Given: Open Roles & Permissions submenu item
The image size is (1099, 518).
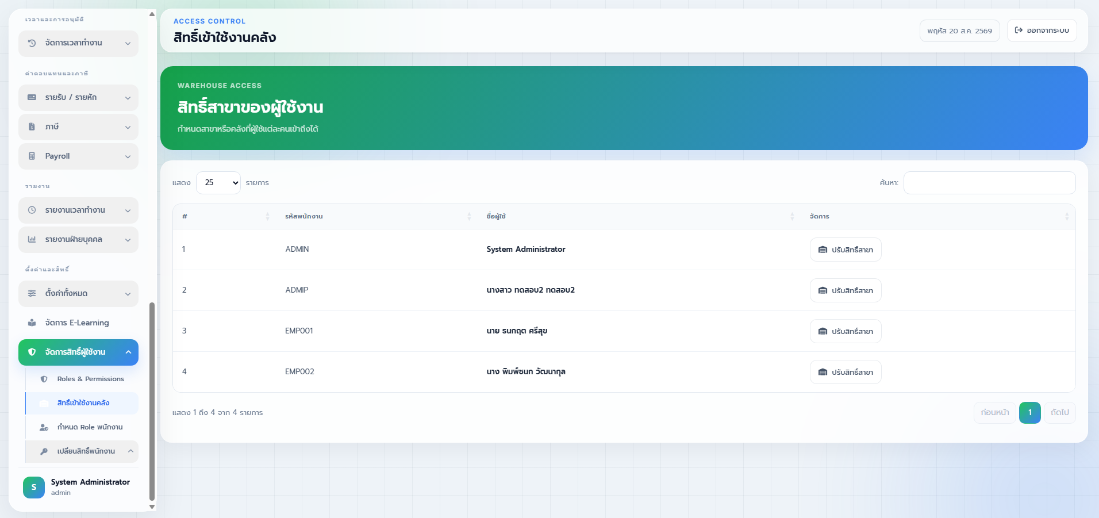Looking at the screenshot, I should [82, 379].
